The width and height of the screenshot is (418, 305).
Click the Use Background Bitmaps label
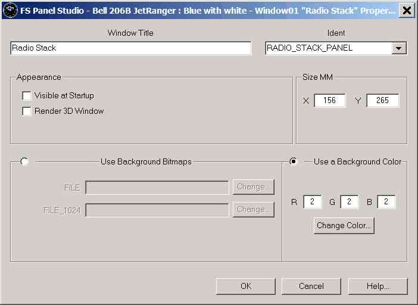tap(146, 162)
